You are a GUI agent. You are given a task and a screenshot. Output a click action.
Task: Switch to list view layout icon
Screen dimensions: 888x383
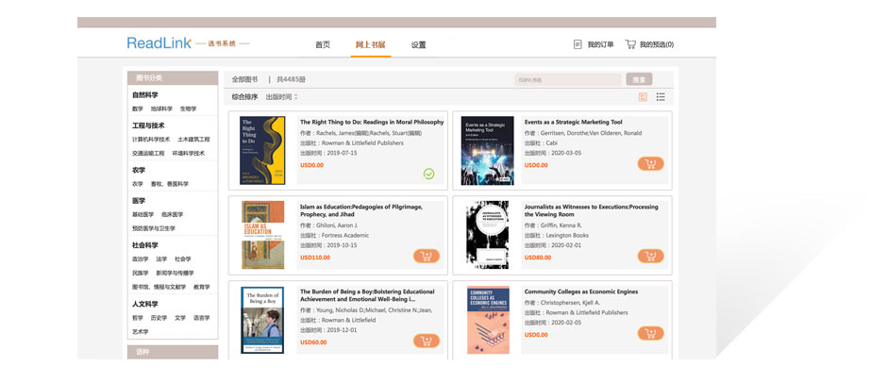[x=661, y=97]
